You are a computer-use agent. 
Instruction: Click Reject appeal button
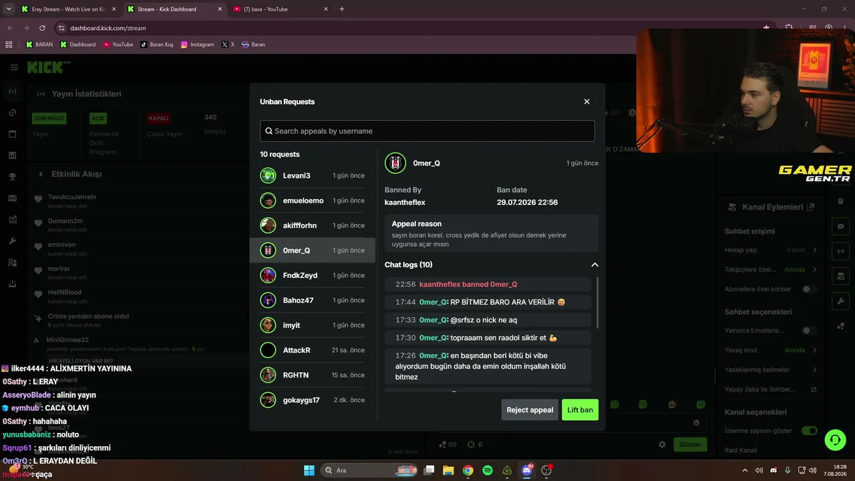(530, 410)
